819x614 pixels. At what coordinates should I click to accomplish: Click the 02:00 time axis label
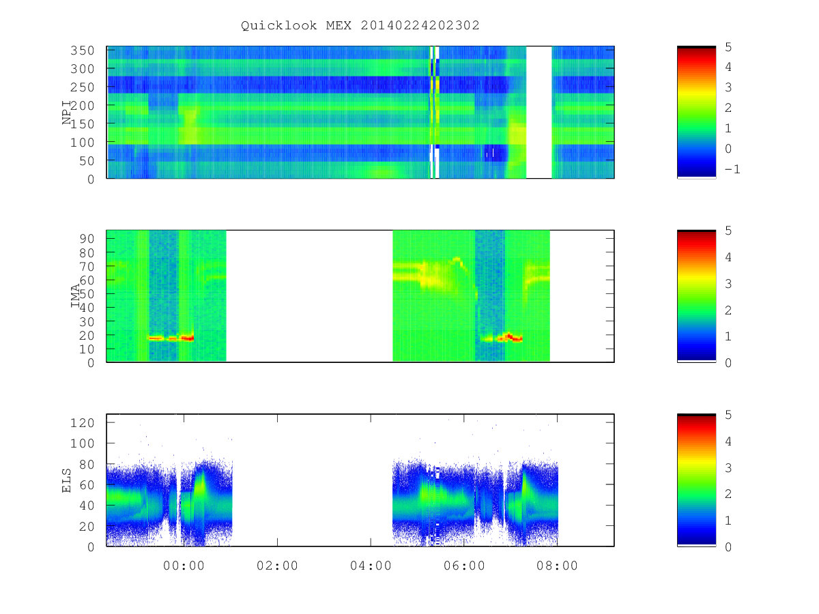click(277, 566)
